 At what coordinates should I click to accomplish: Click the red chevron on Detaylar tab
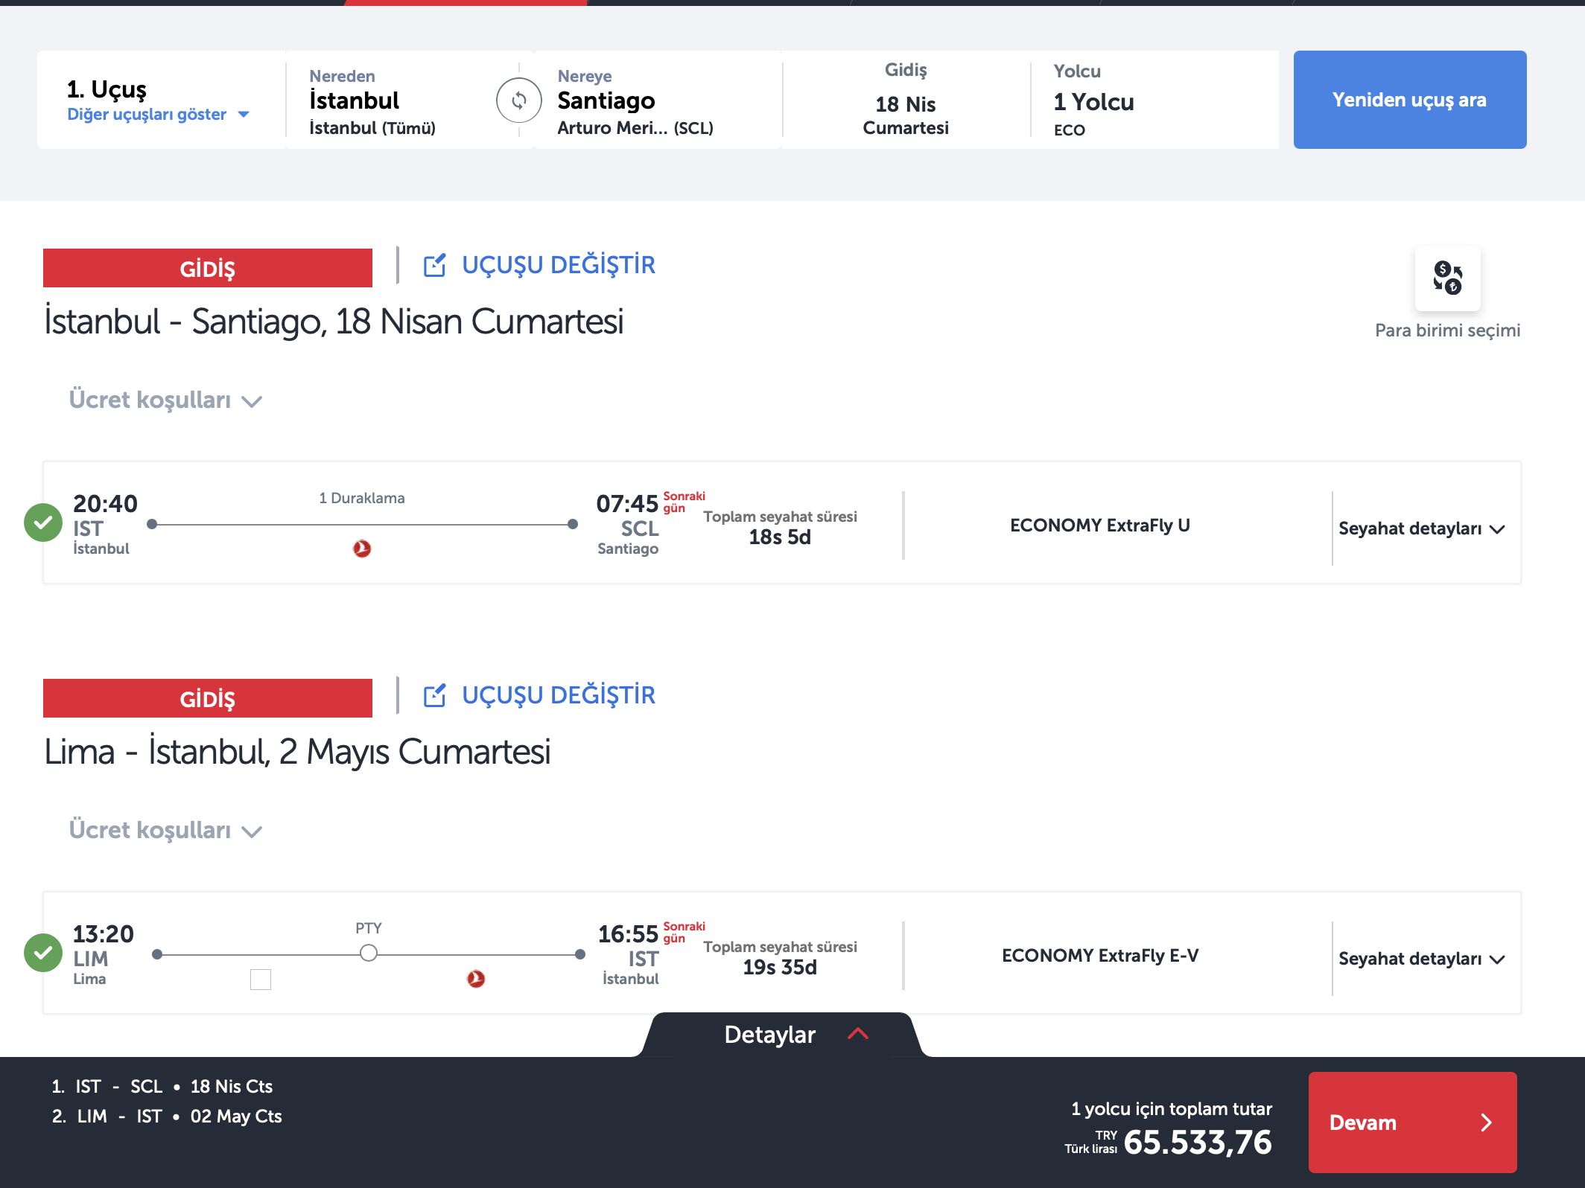(x=858, y=1034)
